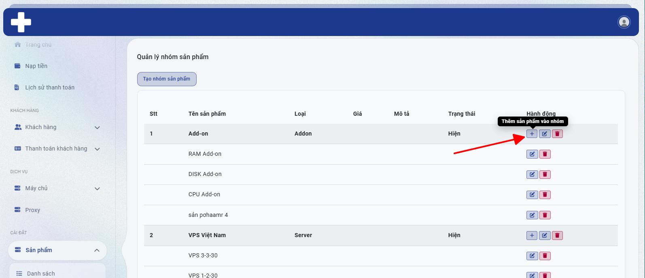
Task: Delete the sản pơhaamr 4 product
Action: point(545,215)
